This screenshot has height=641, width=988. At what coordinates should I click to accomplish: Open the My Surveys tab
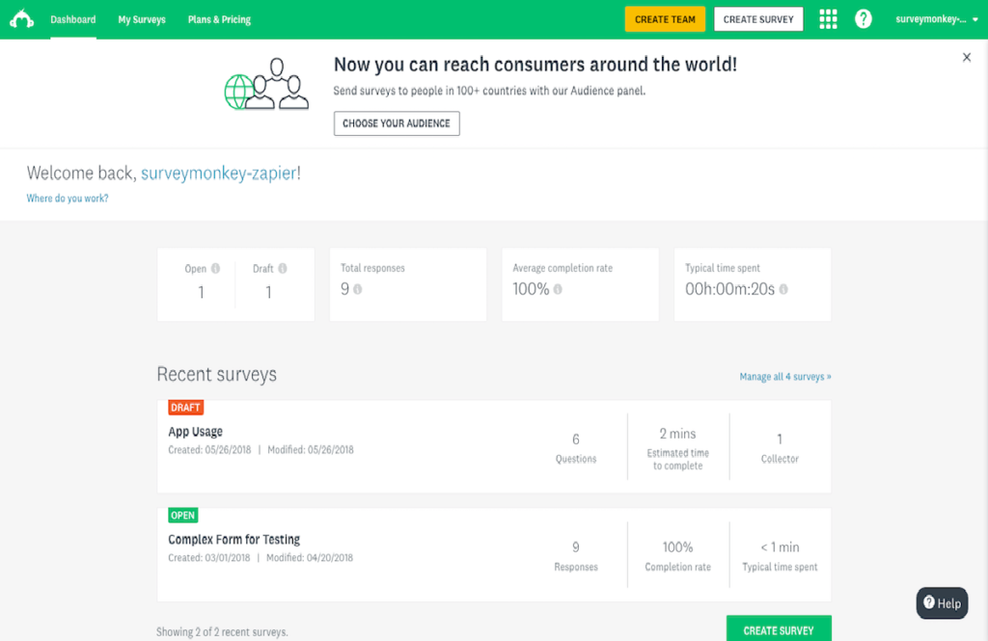coord(142,19)
